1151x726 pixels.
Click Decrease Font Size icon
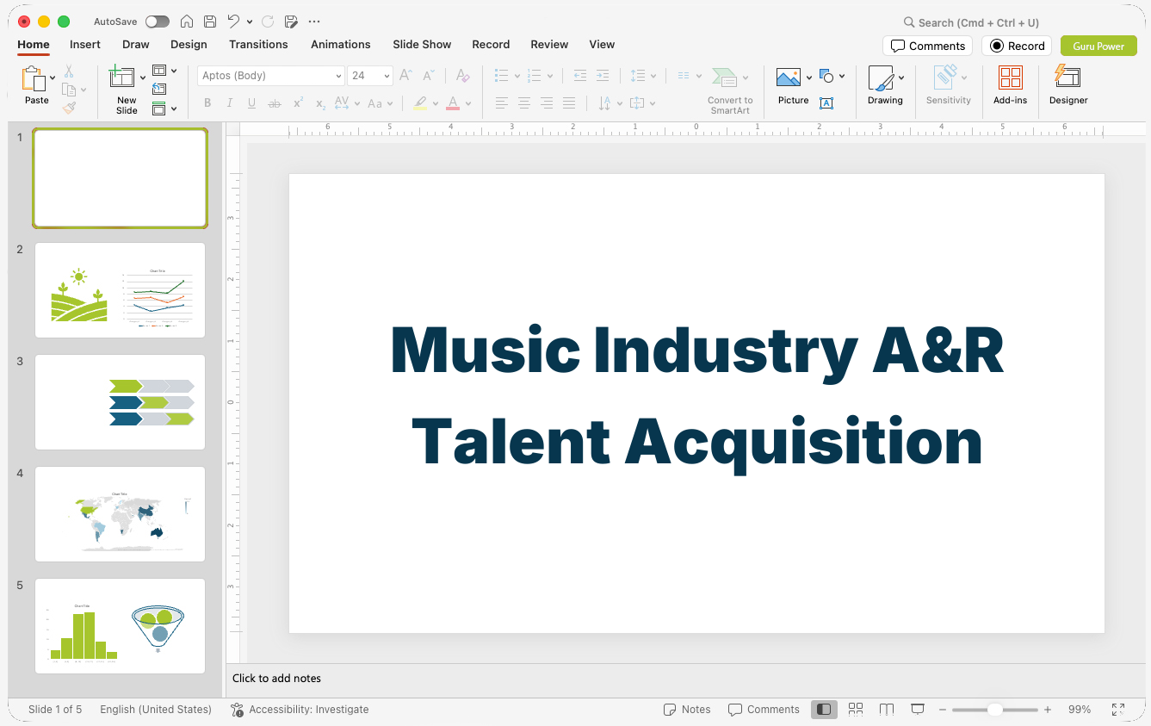click(428, 76)
